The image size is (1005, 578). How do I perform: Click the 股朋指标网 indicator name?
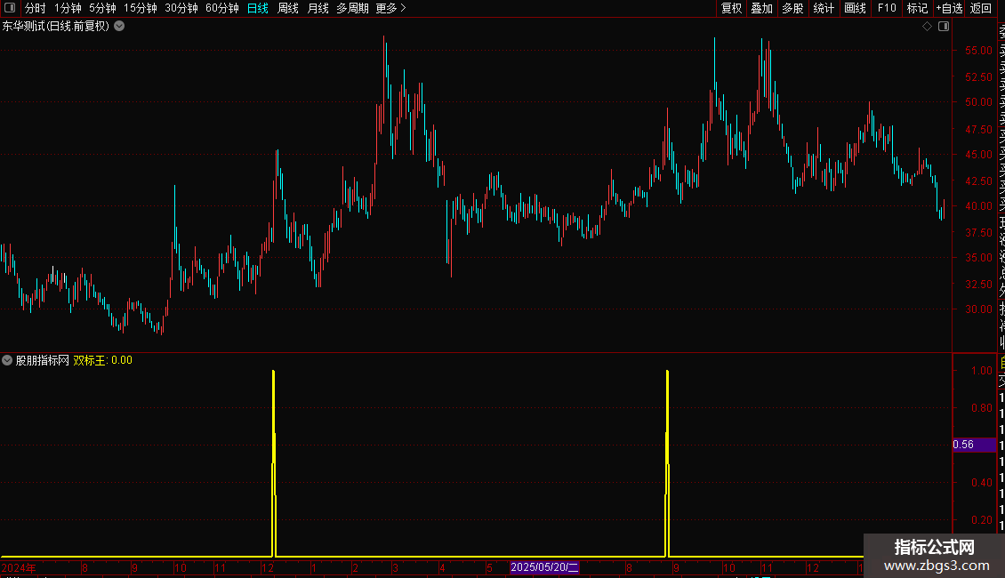click(43, 360)
